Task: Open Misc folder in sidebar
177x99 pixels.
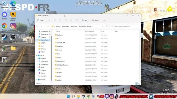Action: pyautogui.click(x=42, y=46)
